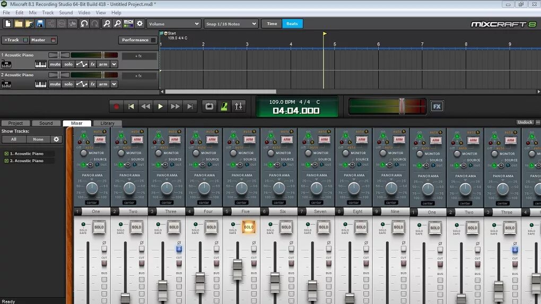Uncheck the 2. Acoustic Piano checkbox in Show Tracks
This screenshot has height=304, width=541.
tap(6, 160)
